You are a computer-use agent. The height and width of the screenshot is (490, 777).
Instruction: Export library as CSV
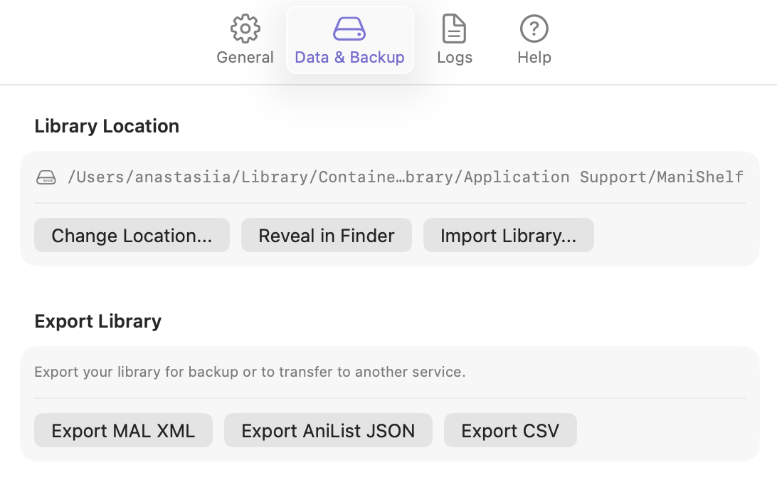510,430
